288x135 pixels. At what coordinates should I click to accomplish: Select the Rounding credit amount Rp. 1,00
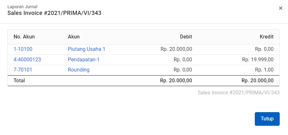[264, 70]
